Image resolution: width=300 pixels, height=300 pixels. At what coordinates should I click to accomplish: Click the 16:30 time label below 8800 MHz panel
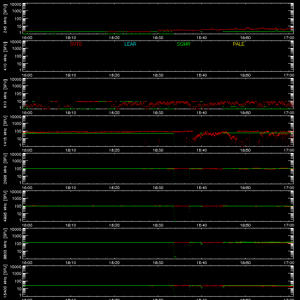pyautogui.click(x=158, y=263)
